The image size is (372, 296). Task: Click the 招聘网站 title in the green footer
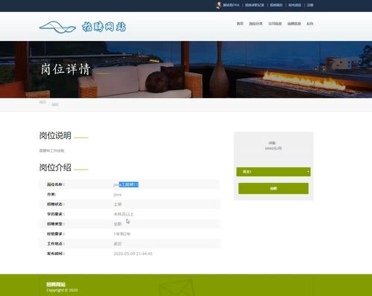pyautogui.click(x=56, y=284)
